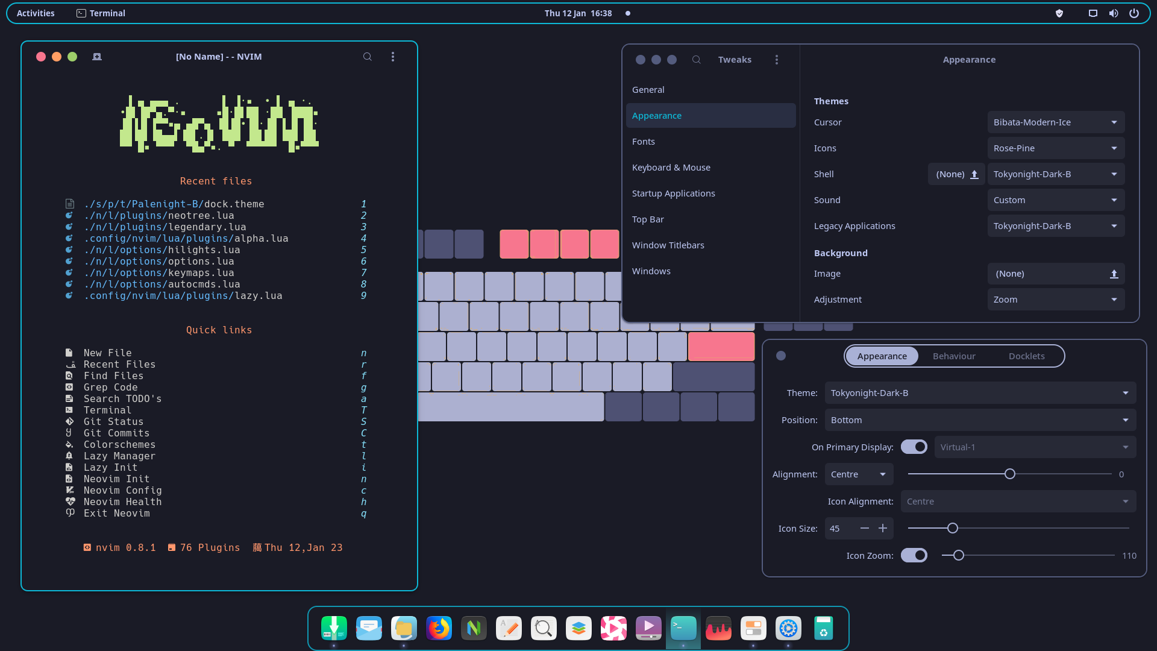This screenshot has height=651, width=1157.
Task: Click the background Image (None) chooser
Action: [x=1056, y=274]
